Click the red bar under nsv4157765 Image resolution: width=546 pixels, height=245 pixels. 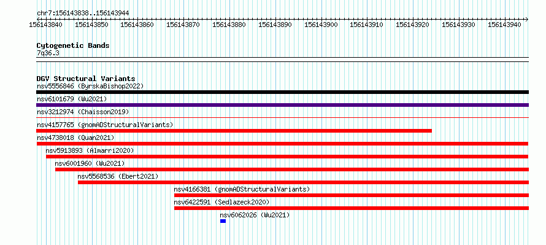point(234,131)
